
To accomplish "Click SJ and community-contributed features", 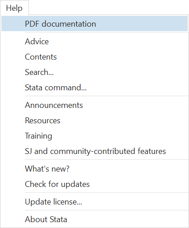I will [94, 151].
